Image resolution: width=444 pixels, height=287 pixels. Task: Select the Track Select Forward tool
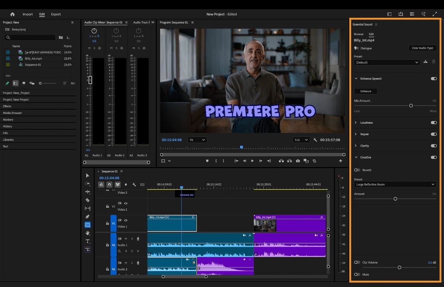88,184
